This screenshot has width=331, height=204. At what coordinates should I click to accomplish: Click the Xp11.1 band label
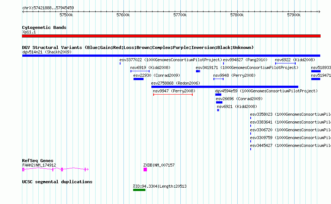[x=29, y=32]
